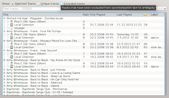This screenshot has height=98, width=169.
Task: Click Local Collection icon under Help Yourself
Action: click(12, 57)
